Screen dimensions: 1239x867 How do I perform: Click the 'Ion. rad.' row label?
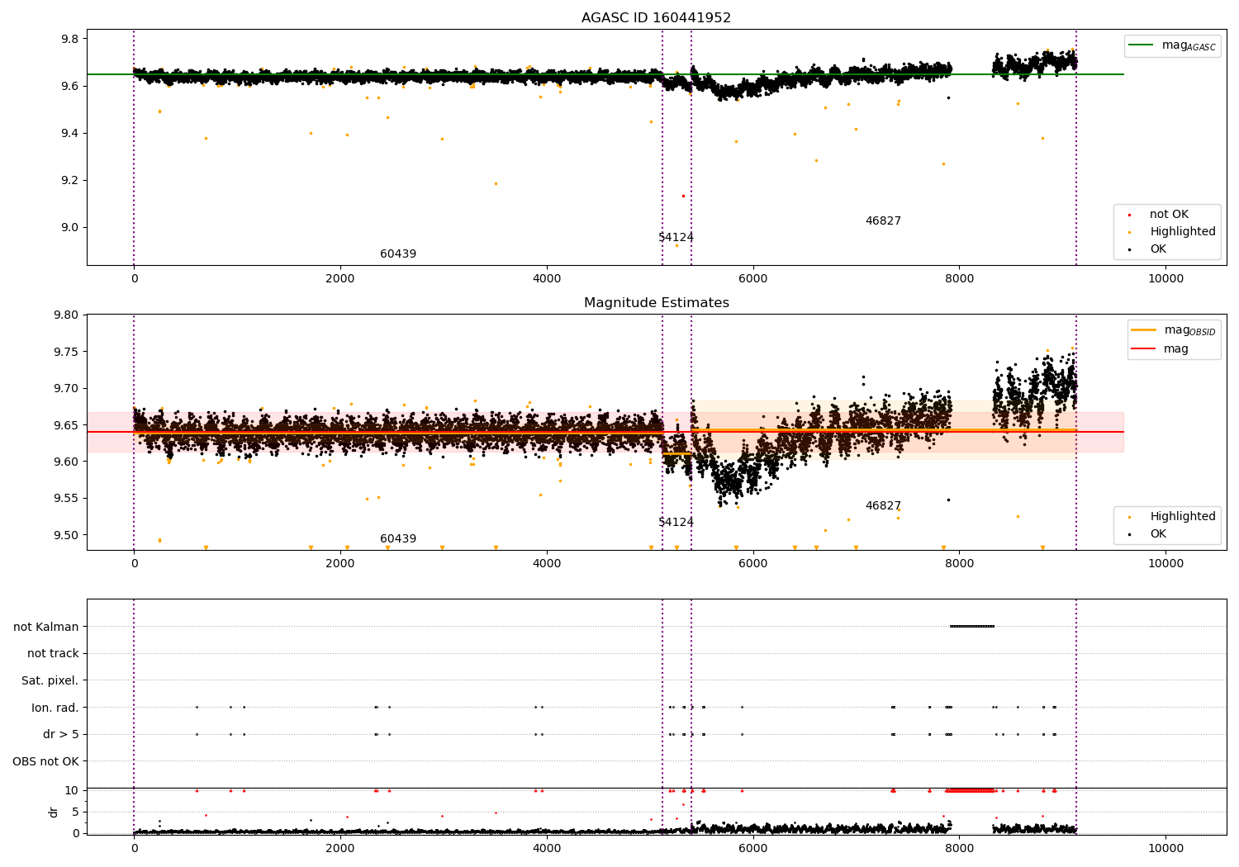[x=55, y=708]
